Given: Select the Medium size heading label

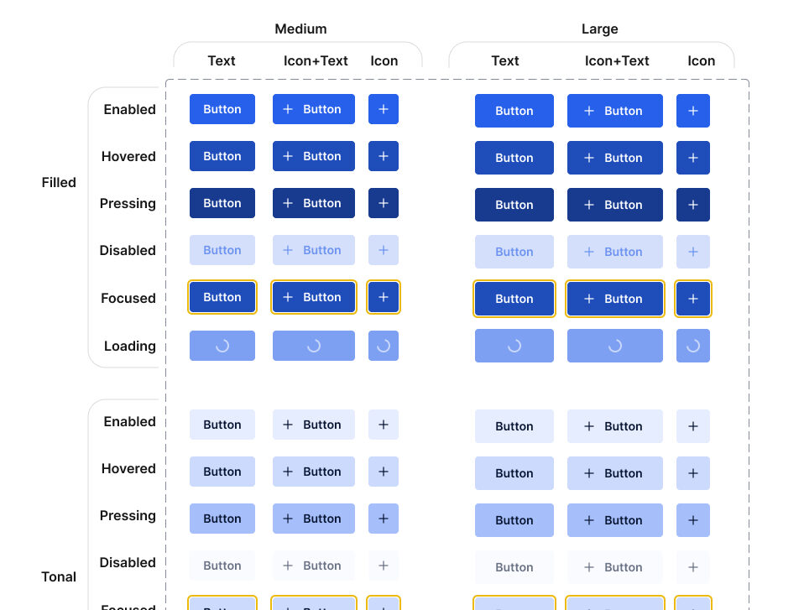Looking at the screenshot, I should [x=300, y=29].
